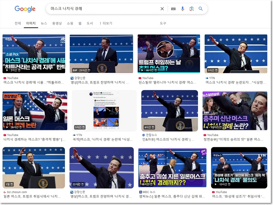Open link 씬스틸러' 멜라니아 title
The image size is (273, 205).
pos(167,82)
